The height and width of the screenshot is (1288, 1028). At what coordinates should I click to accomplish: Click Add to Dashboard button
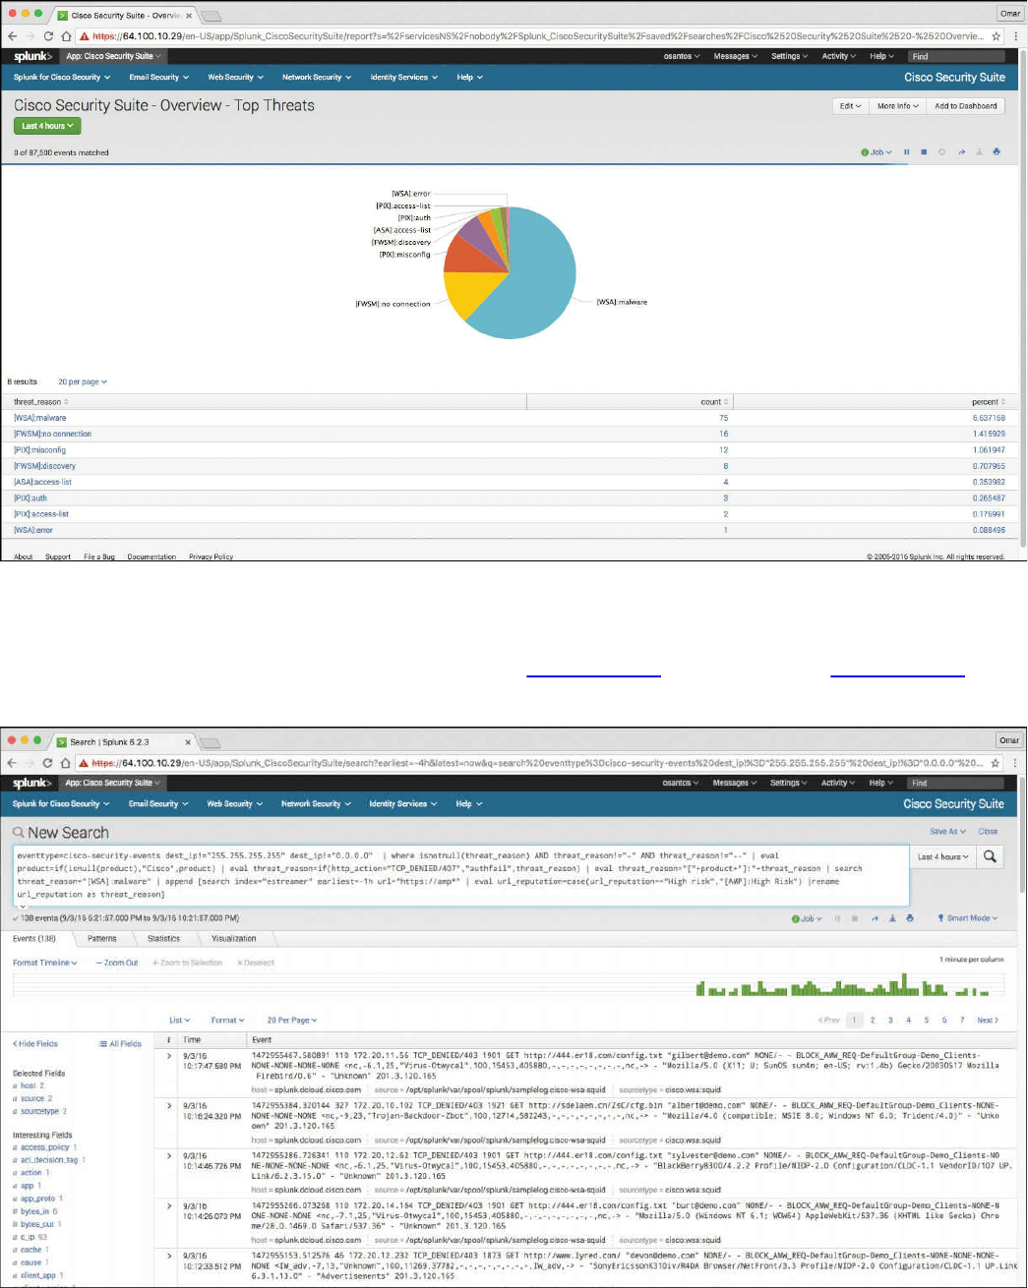[965, 106]
